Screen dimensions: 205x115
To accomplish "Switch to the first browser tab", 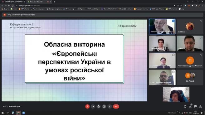I will pos(13,2).
